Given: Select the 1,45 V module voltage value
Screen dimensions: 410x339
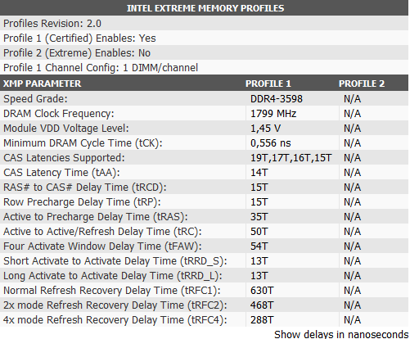Looking at the screenshot, I should click(x=265, y=129).
